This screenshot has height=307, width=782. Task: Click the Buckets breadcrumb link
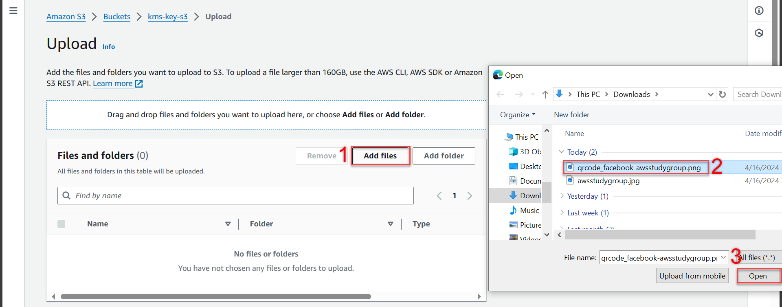pyautogui.click(x=117, y=17)
